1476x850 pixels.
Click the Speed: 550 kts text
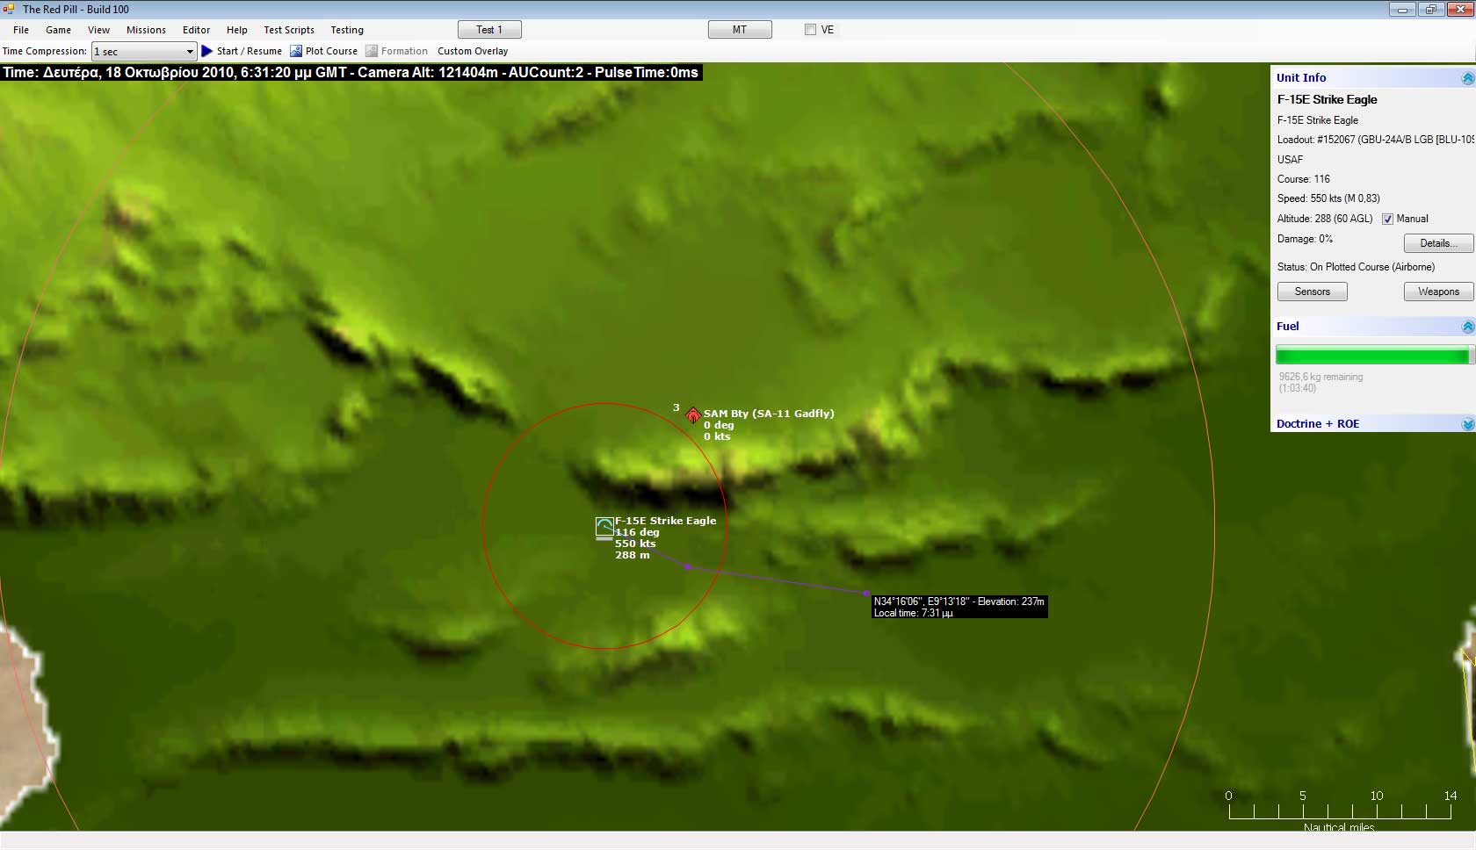[x=1328, y=198]
